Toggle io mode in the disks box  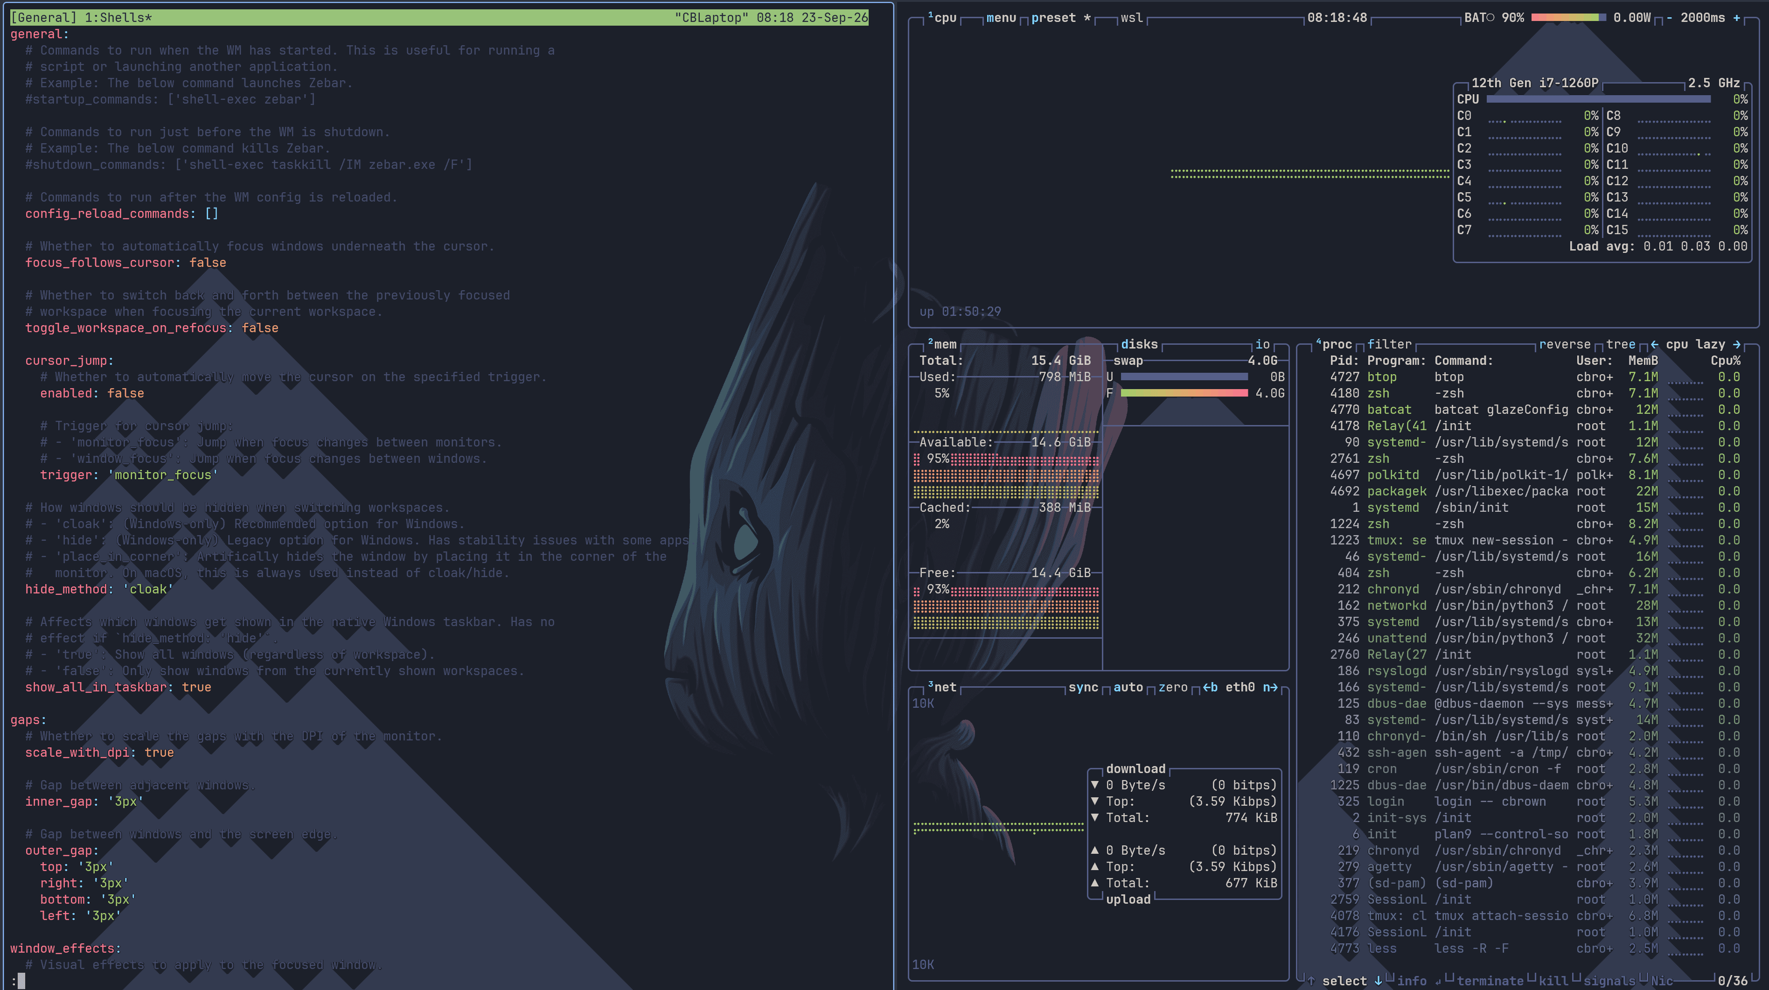click(1262, 344)
